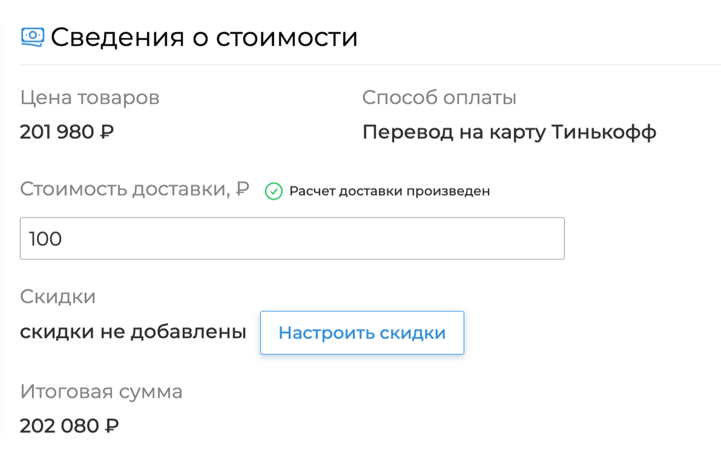Click the ruble sign after 201 980

pos(106,132)
